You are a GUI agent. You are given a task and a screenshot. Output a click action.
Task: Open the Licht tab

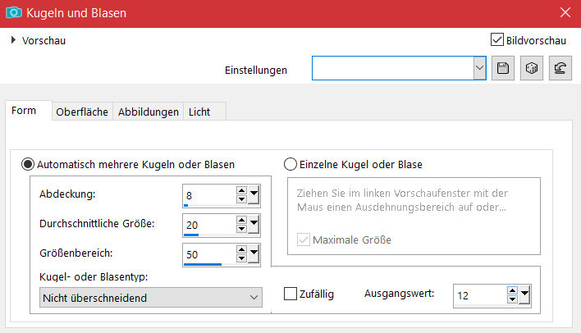199,112
